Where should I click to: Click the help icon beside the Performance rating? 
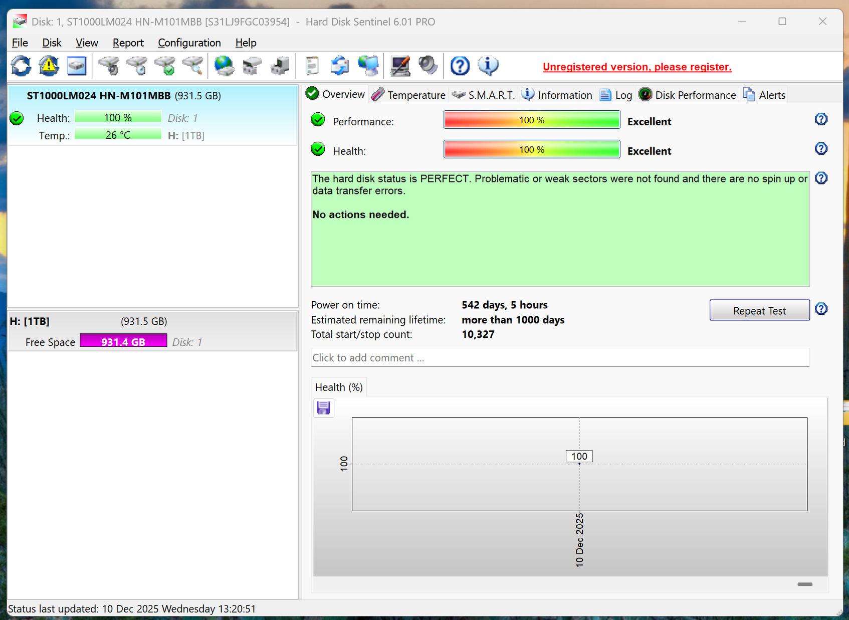(821, 119)
